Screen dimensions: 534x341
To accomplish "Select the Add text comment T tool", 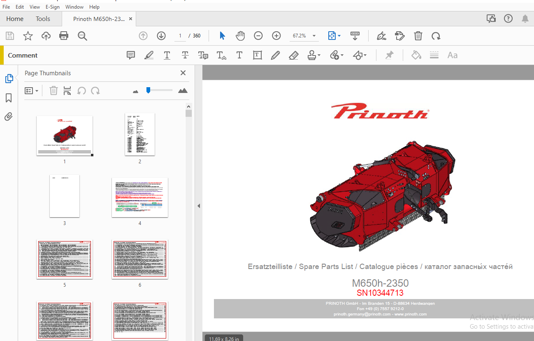I will click(239, 55).
